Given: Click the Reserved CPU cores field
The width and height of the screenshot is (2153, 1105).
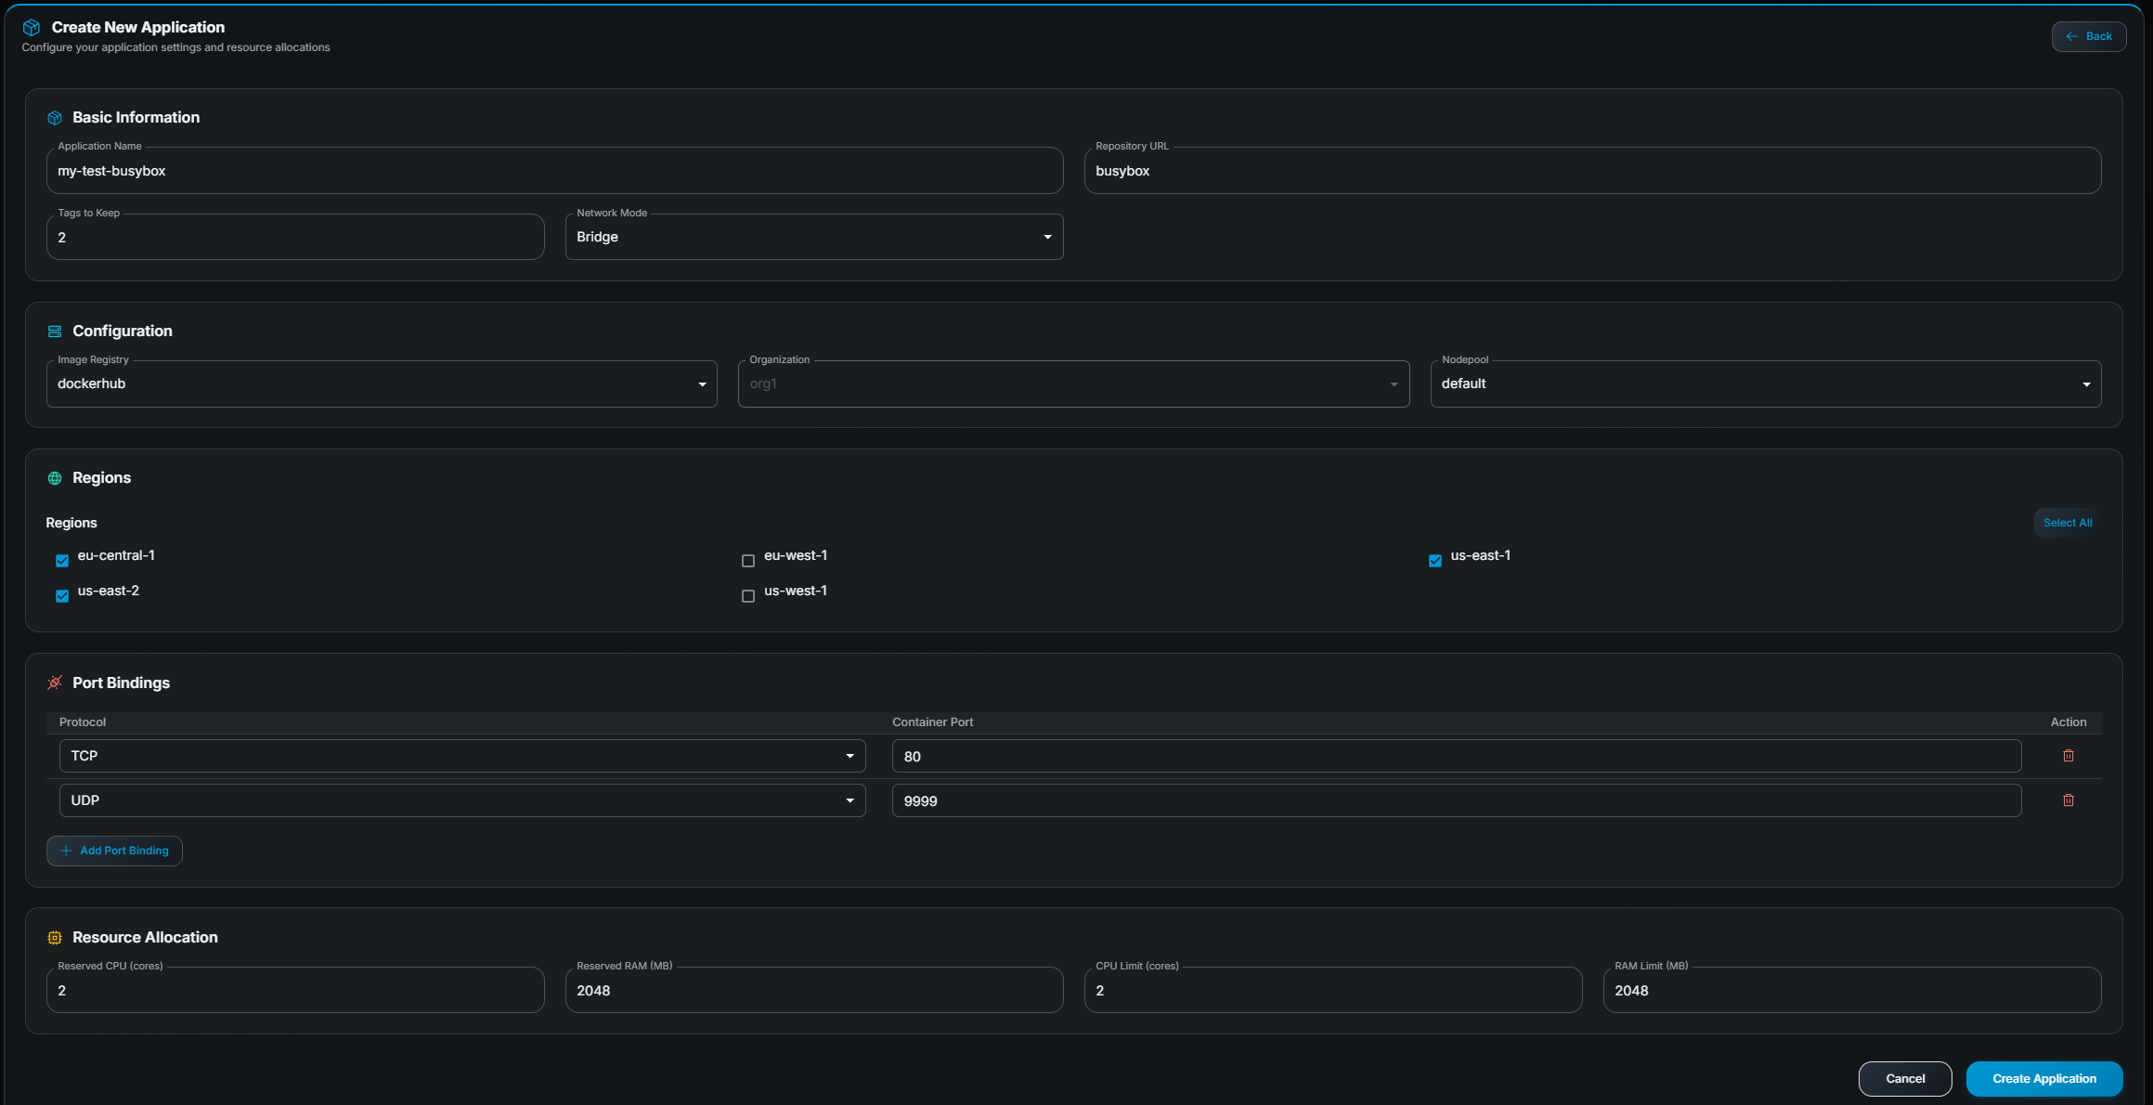Looking at the screenshot, I should click(x=294, y=990).
